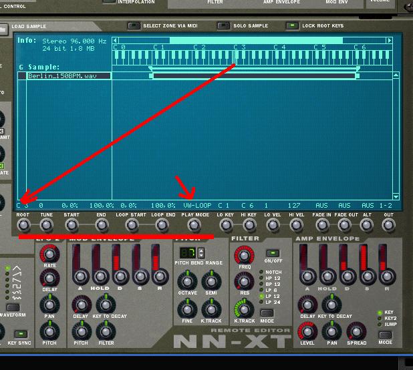Click sample list scroll up arrow
Screen dimensions: 413x370
pos(396,75)
